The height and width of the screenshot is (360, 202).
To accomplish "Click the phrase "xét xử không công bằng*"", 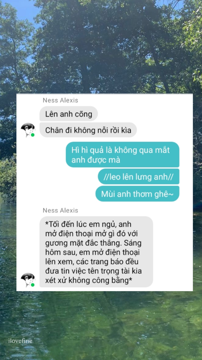I will pos(89,280).
